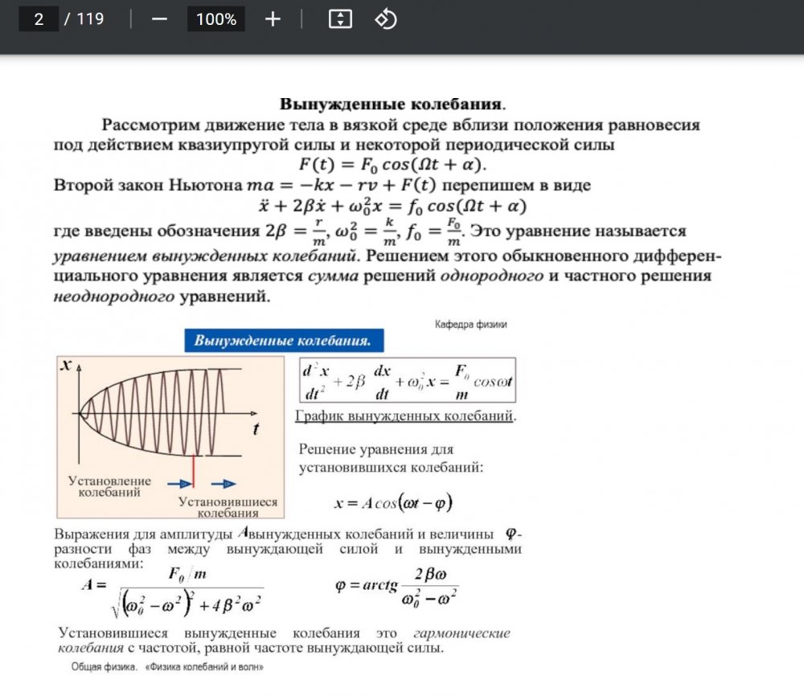Click the label 'Кафедра физики'
This screenshot has width=804, height=696.
click(470, 325)
